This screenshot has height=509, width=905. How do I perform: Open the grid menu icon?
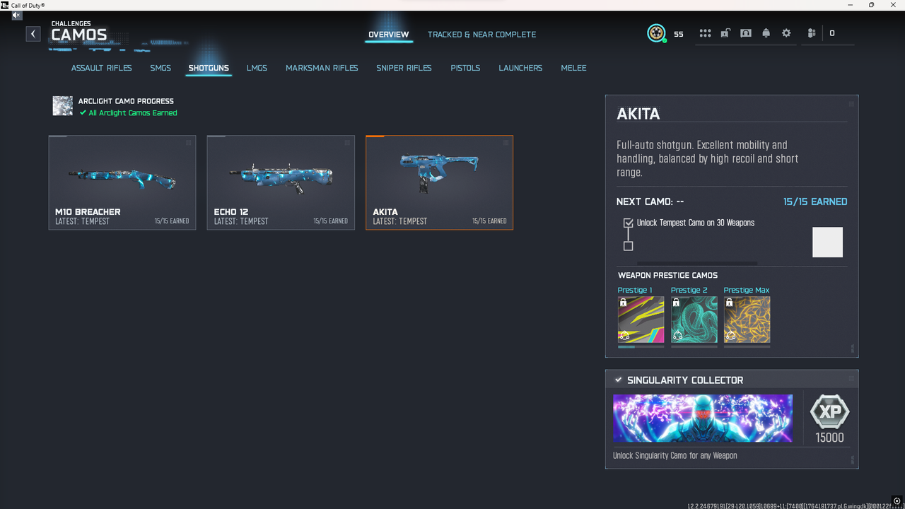(x=705, y=33)
